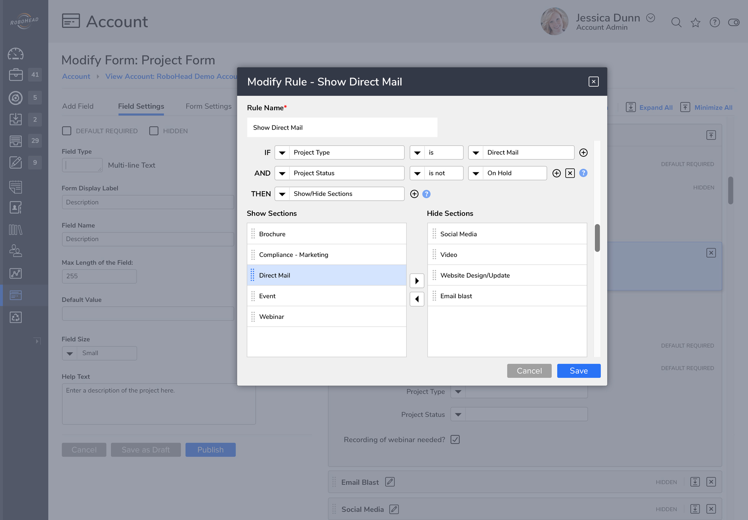
Task: Uncheck Recording of webinar needed checkbox
Action: 455,440
